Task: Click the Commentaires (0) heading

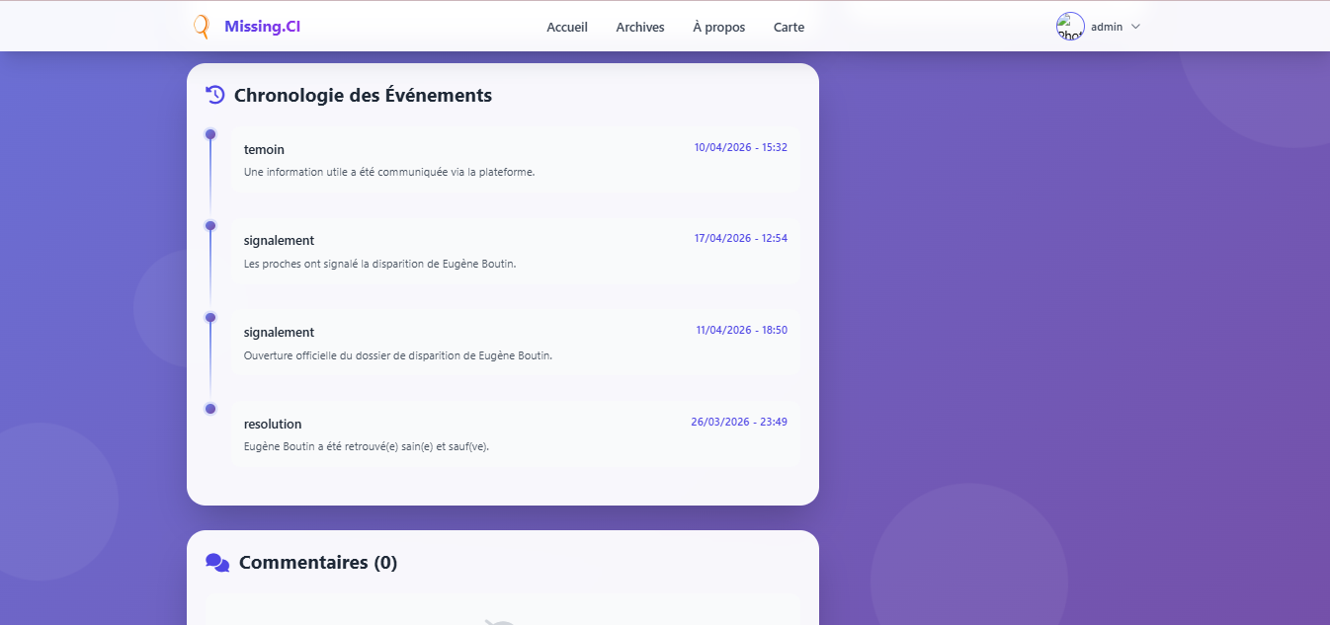Action: pos(317,562)
